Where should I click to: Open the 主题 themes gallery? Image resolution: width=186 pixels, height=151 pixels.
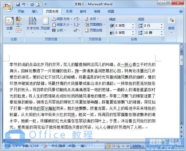tap(10, 25)
